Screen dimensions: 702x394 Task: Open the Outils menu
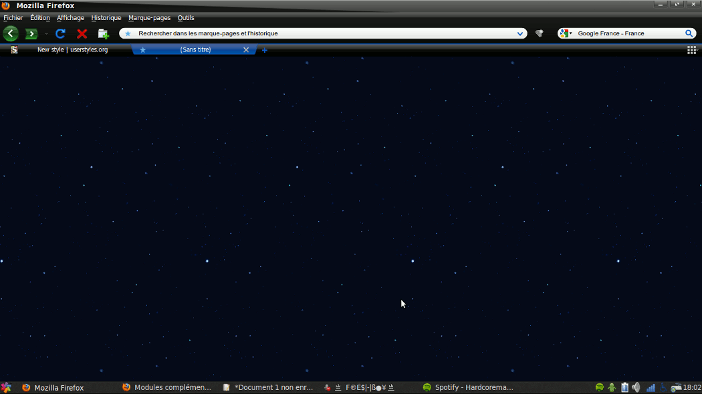[186, 18]
